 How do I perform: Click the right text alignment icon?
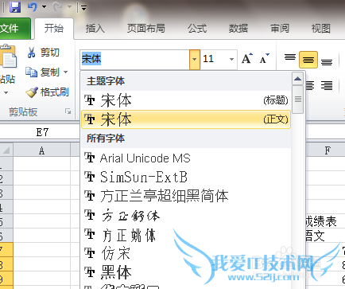tap(327, 85)
